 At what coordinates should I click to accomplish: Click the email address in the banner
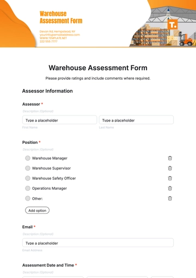[x=60, y=35]
